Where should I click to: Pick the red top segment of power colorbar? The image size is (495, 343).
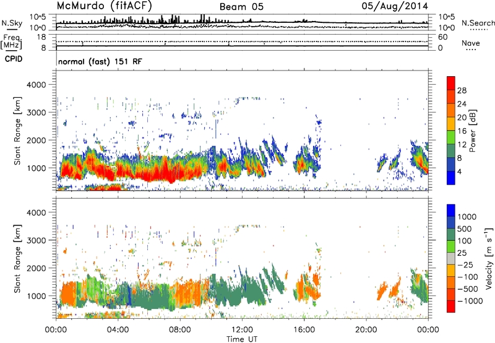tap(451, 83)
